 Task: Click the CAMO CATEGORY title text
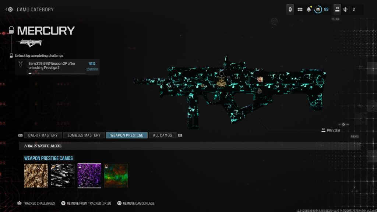[x=35, y=10]
